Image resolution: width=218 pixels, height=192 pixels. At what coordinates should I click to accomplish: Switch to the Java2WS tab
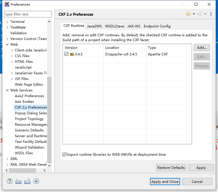[94, 26]
